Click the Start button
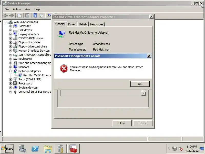Viewport: 205px width, 154px height. click(x=7, y=149)
